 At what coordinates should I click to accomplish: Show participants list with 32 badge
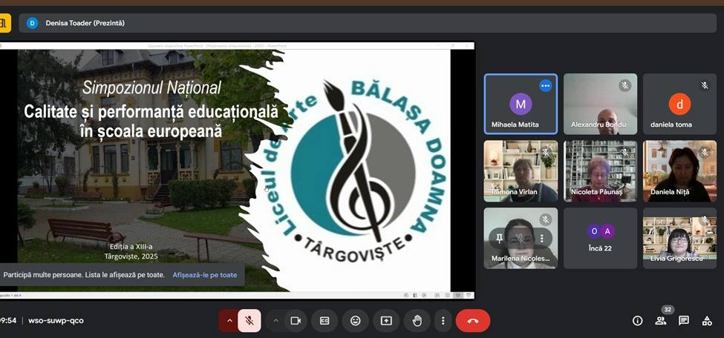click(661, 321)
